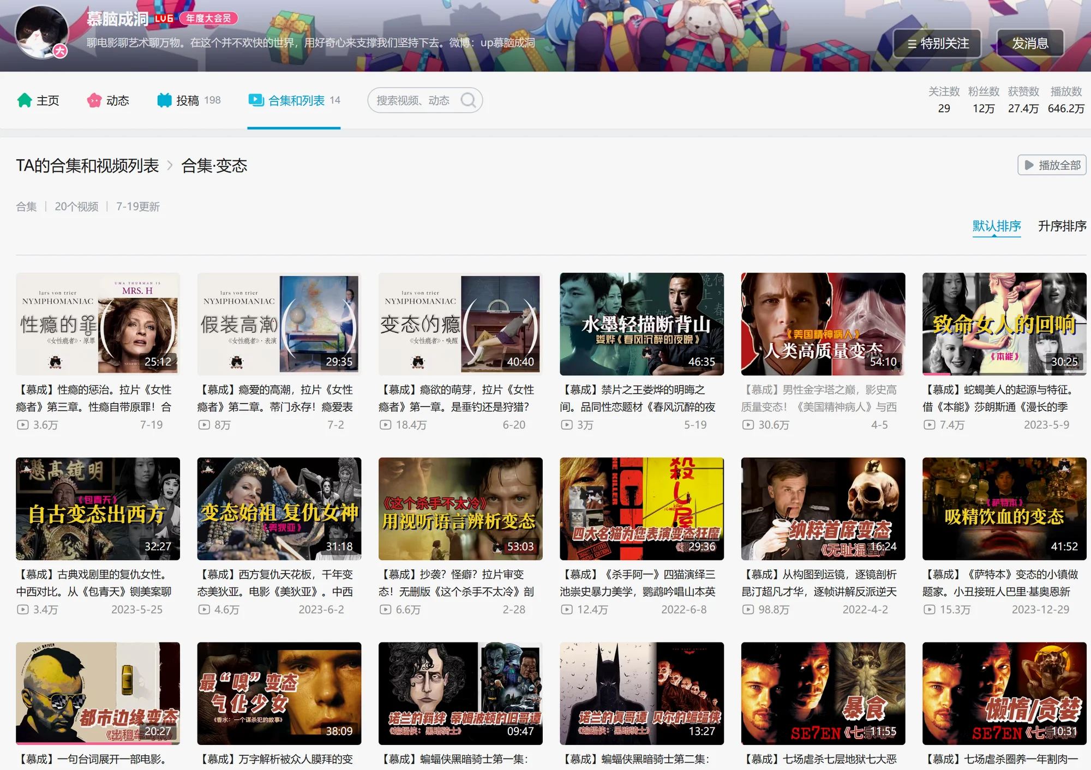Click the play-count icon beside 98.8万
The width and height of the screenshot is (1091, 770).
[748, 610]
